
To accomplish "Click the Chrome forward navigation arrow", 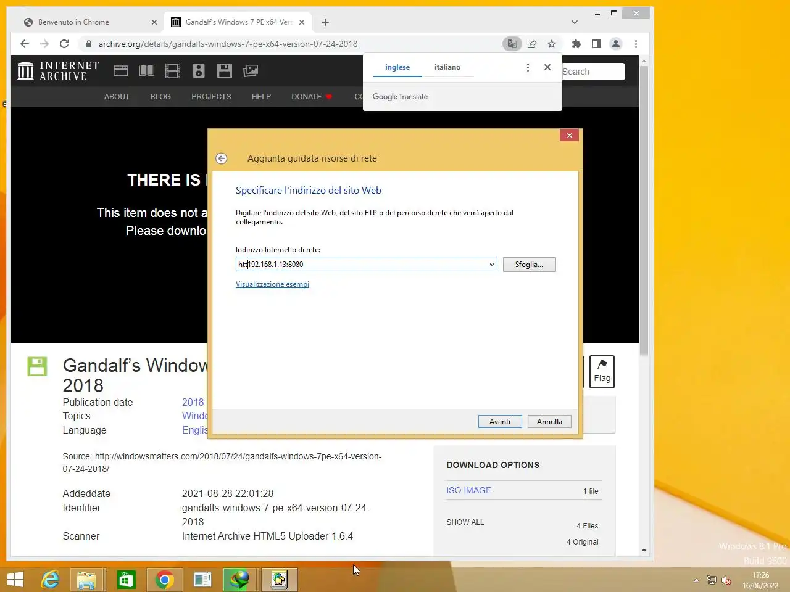I will [x=44, y=44].
